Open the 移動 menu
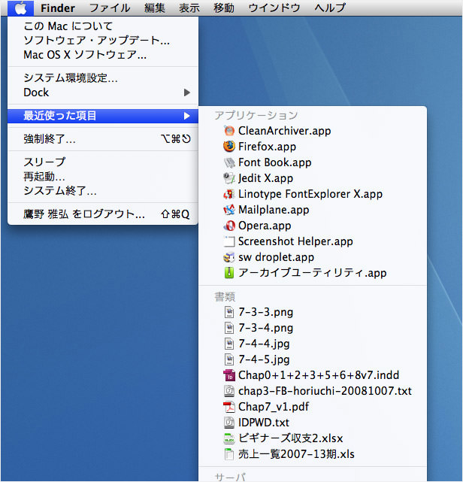This screenshot has height=482, width=463. point(224,8)
